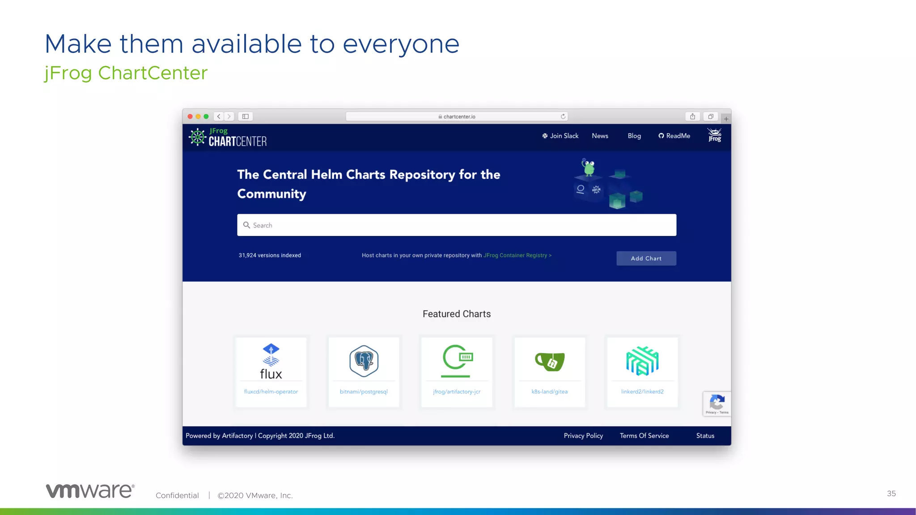
Task: Open the Join Slack link
Action: (560, 136)
